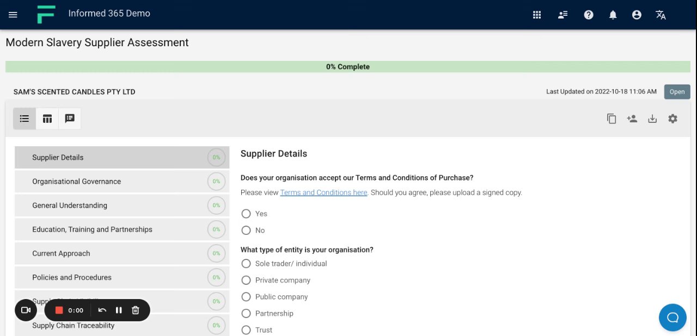Viewport: 697px width, 336px height.
Task: Click the copy assessment icon
Action: 612,119
